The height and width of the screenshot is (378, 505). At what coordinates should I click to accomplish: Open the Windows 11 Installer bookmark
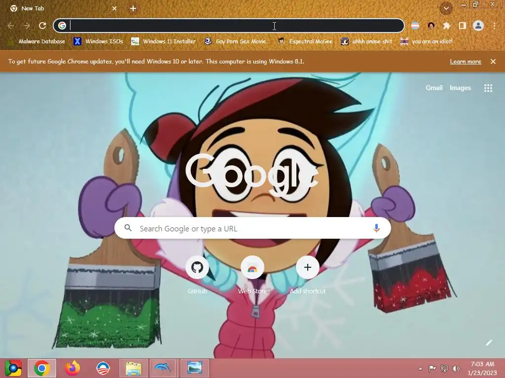(x=164, y=41)
